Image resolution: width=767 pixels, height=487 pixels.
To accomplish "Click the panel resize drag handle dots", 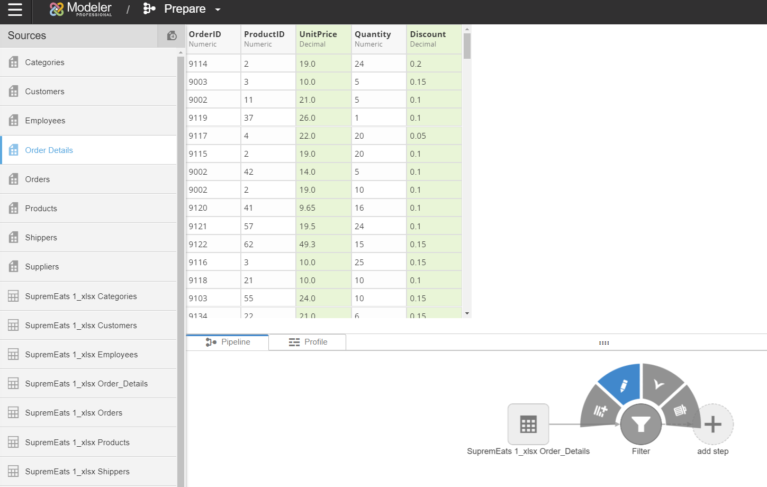I will (604, 343).
